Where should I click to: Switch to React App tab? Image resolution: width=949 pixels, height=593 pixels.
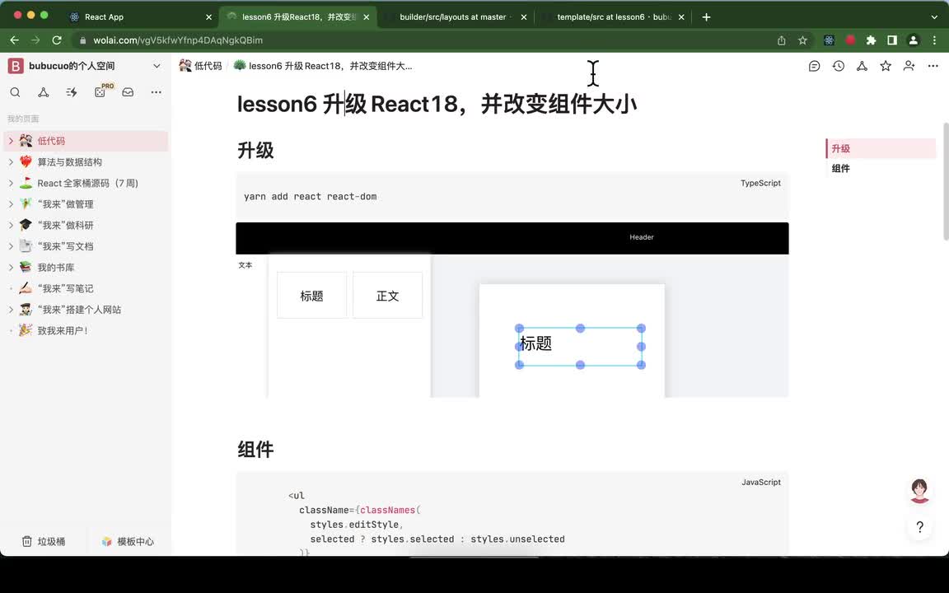click(140, 17)
